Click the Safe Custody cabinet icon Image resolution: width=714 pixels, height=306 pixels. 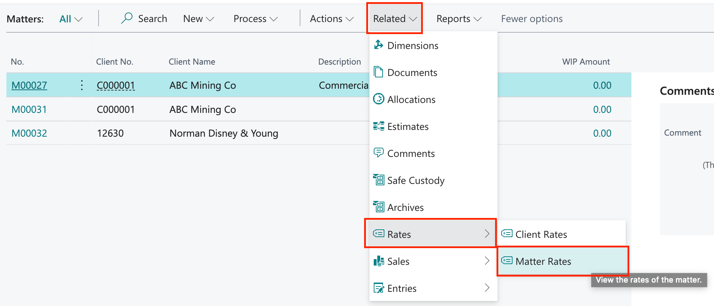pos(378,180)
